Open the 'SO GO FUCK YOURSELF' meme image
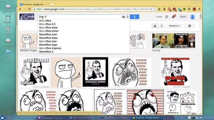 175,72
